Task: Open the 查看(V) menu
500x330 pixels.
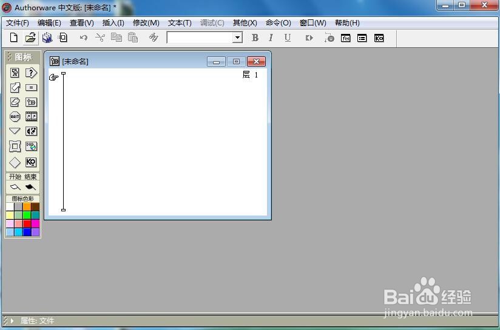Action: pyautogui.click(x=82, y=23)
